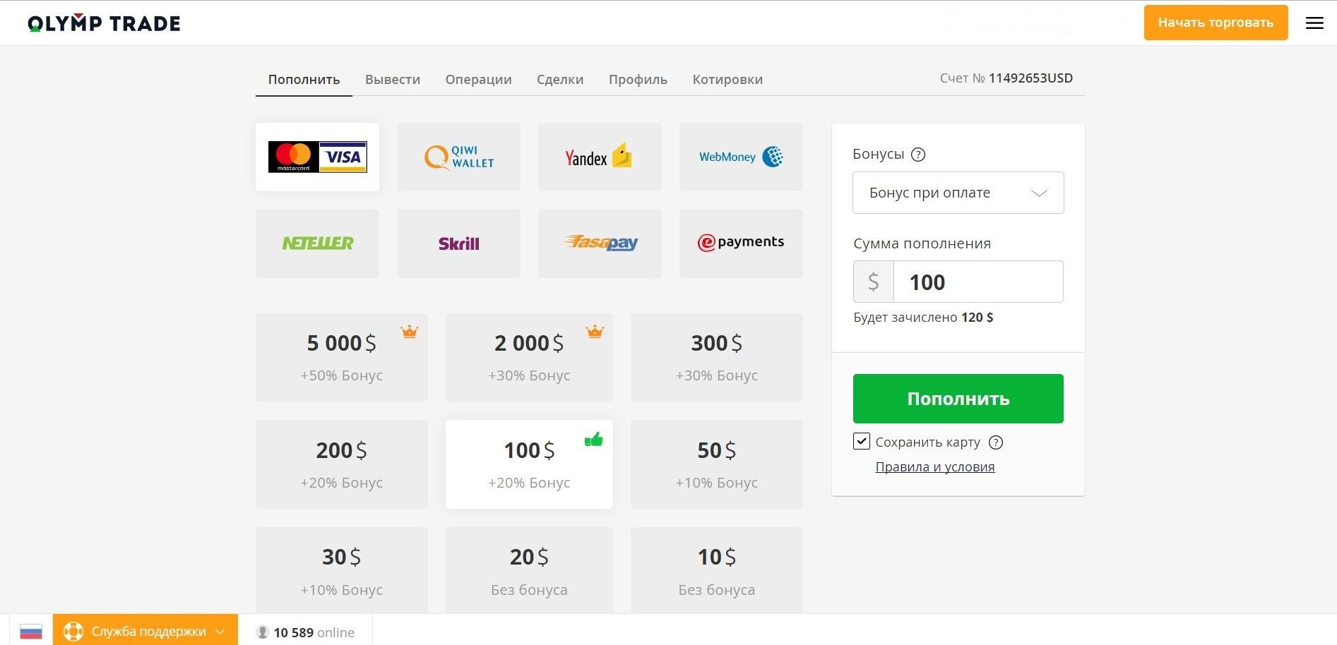Choose the 10$ no-bonus amount
This screenshot has height=645, width=1337.
(717, 570)
